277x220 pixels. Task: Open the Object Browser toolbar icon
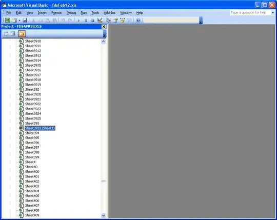[123, 20]
